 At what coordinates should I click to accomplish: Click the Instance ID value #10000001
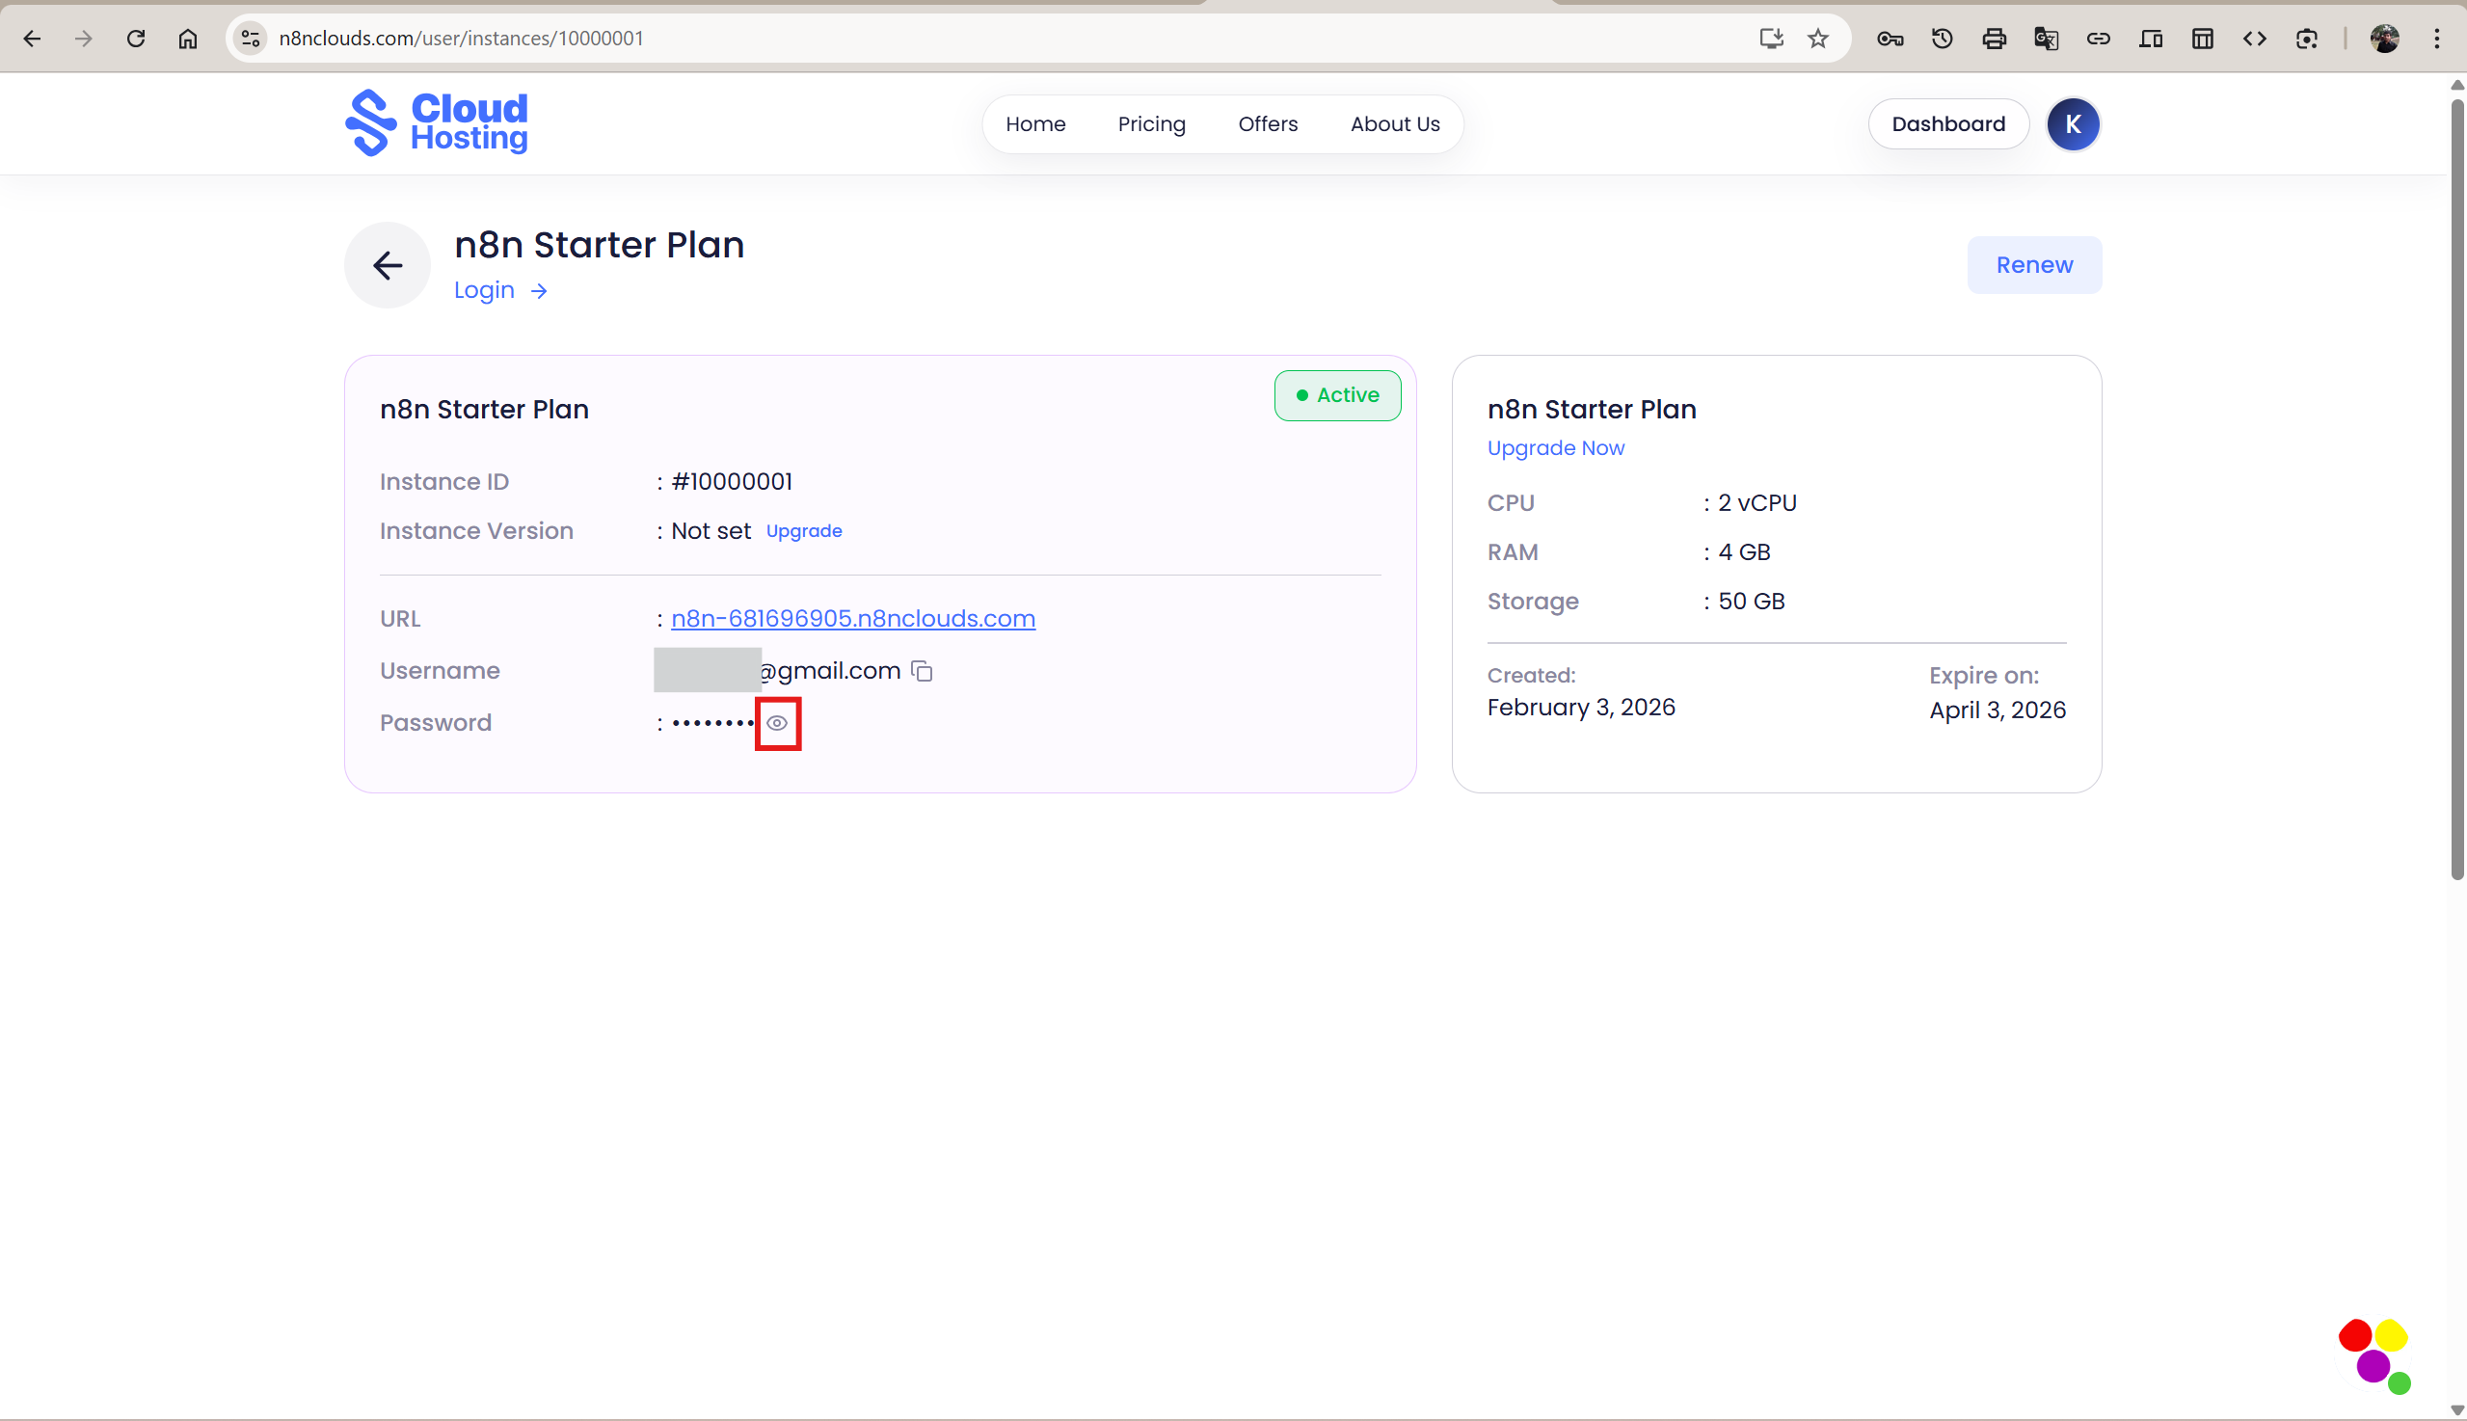coord(732,481)
